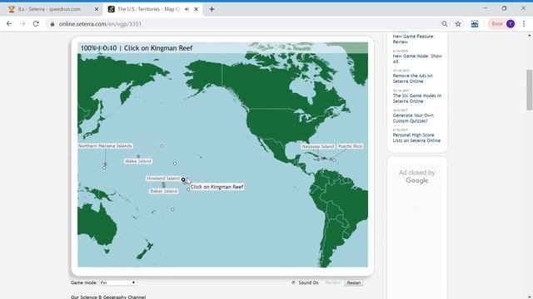
Task: View site info via padlock icon
Action: pyautogui.click(x=52, y=24)
